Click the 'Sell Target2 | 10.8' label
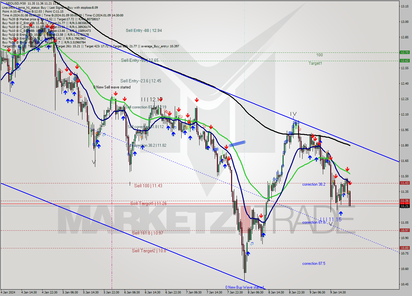The width and height of the screenshot is (412, 296). pos(149,251)
